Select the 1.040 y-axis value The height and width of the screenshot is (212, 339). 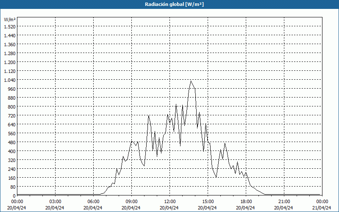tap(10, 80)
